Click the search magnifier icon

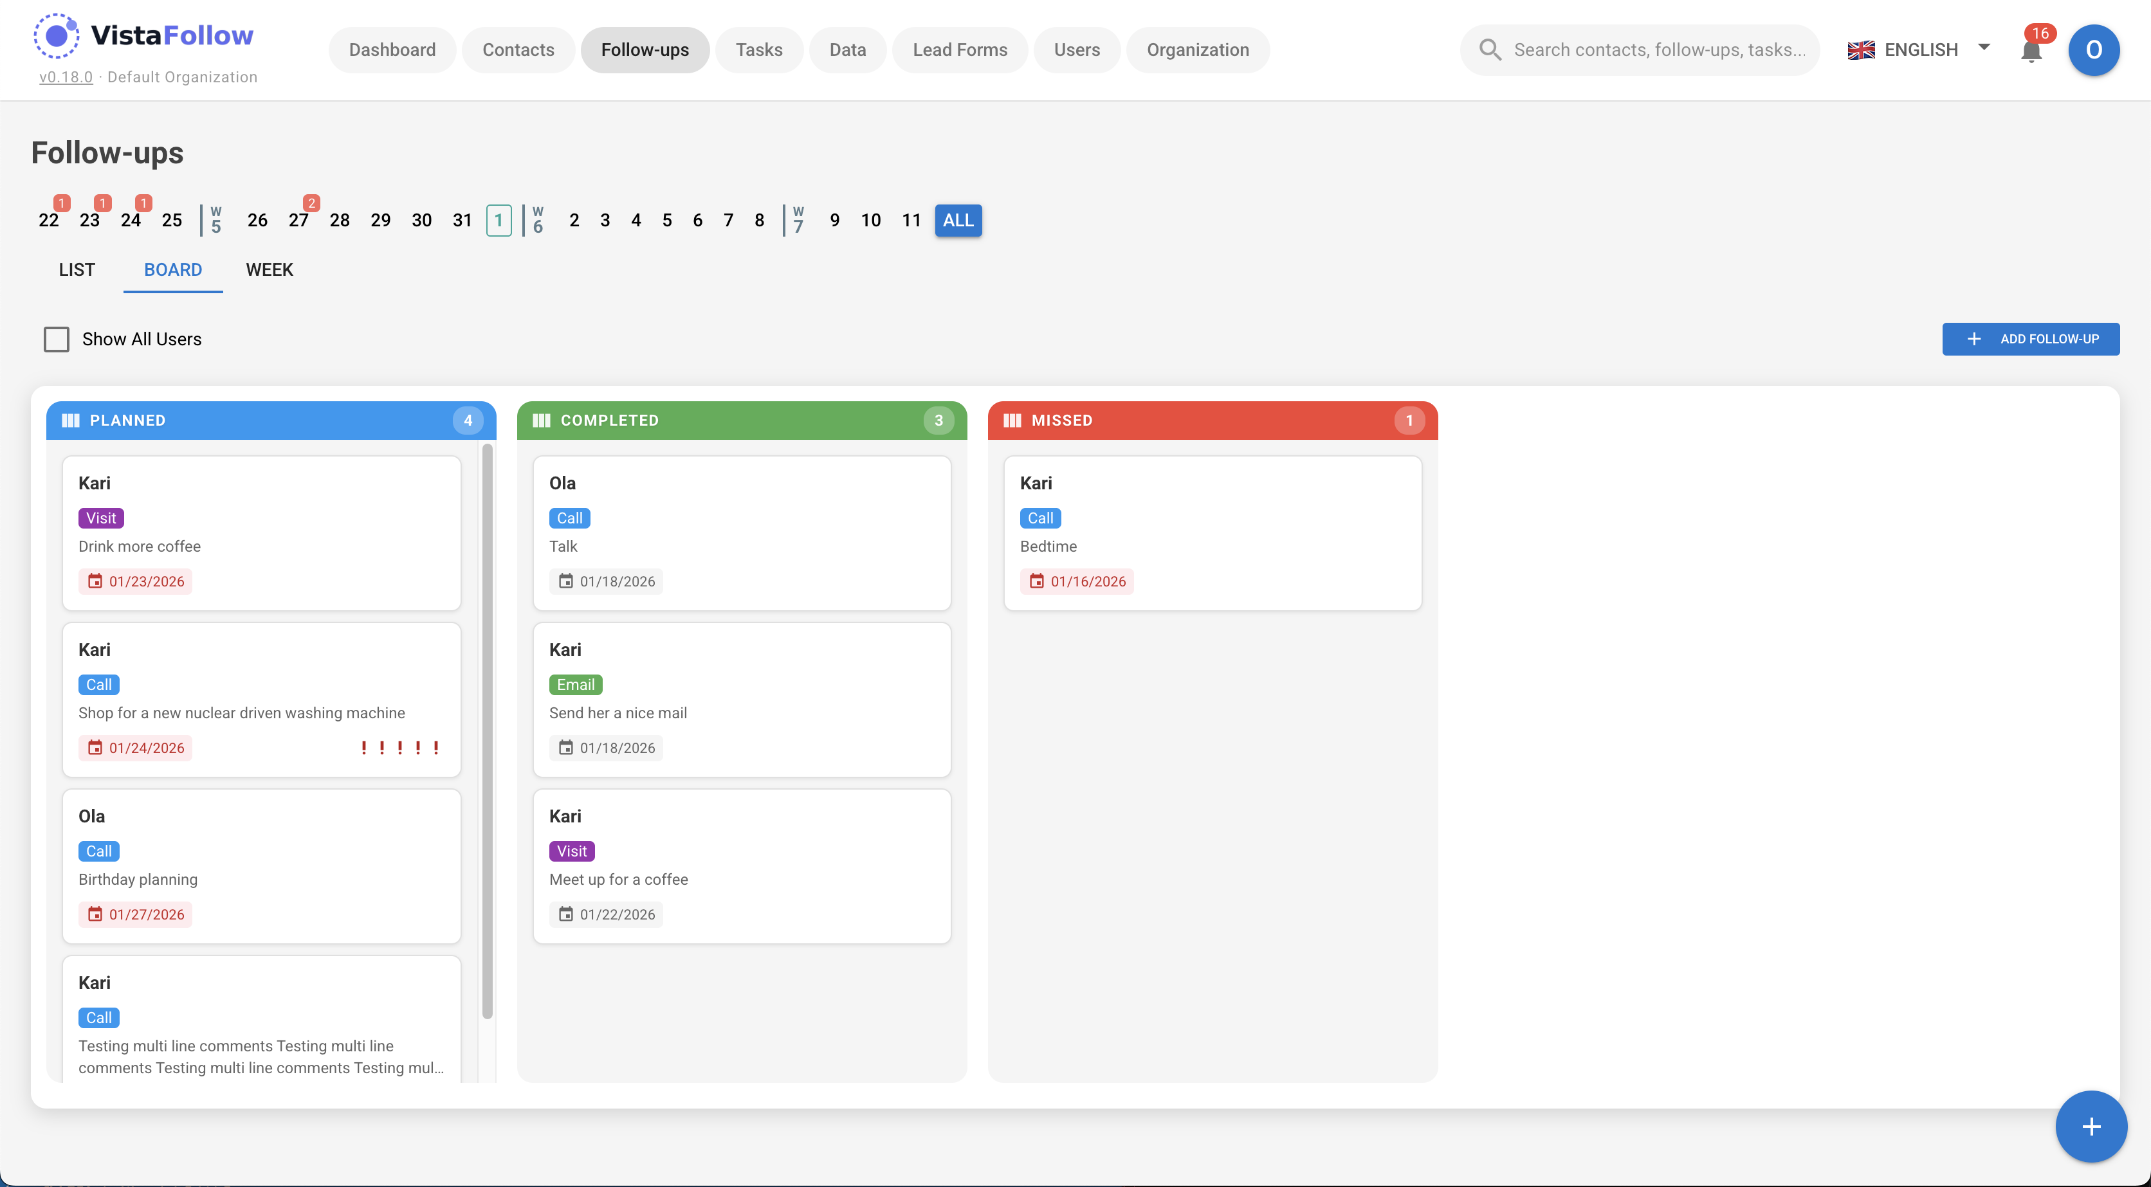(1490, 50)
